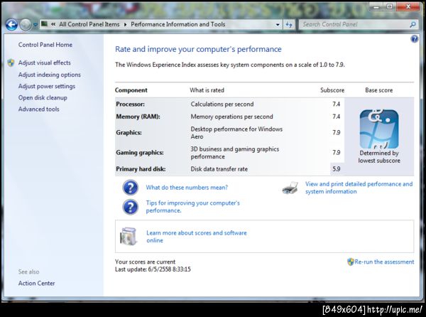Select the Graphics row label
The image size is (426, 317).
pos(129,133)
